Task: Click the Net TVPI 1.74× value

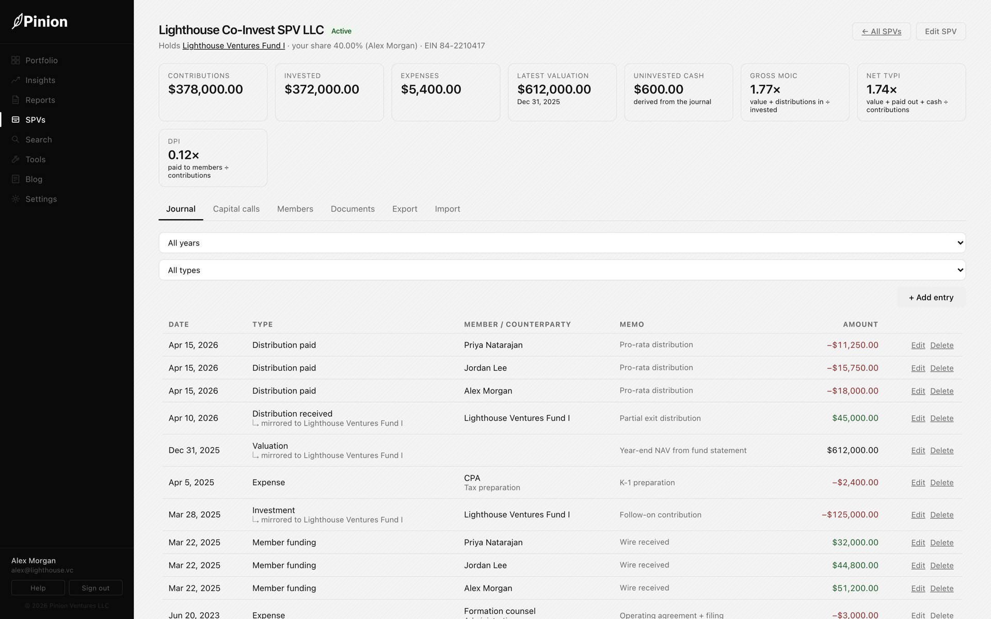Action: [882, 89]
